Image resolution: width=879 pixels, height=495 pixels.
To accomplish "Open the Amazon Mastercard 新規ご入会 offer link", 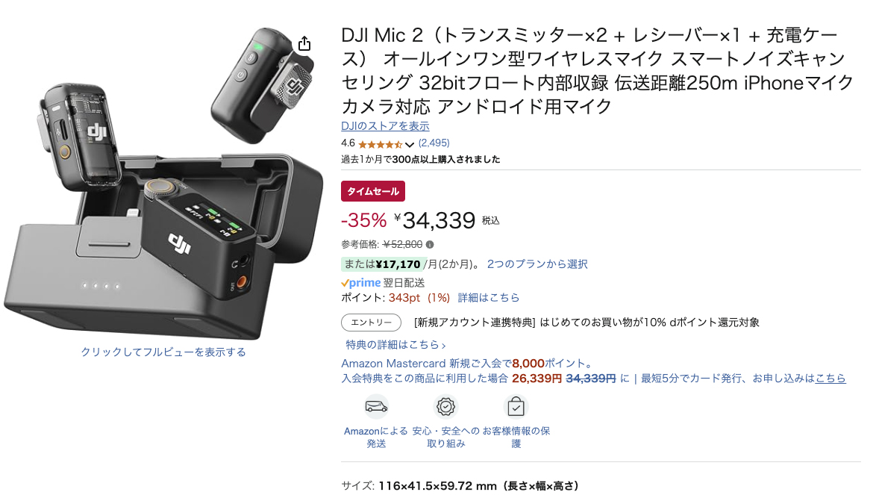I will click(x=468, y=363).
